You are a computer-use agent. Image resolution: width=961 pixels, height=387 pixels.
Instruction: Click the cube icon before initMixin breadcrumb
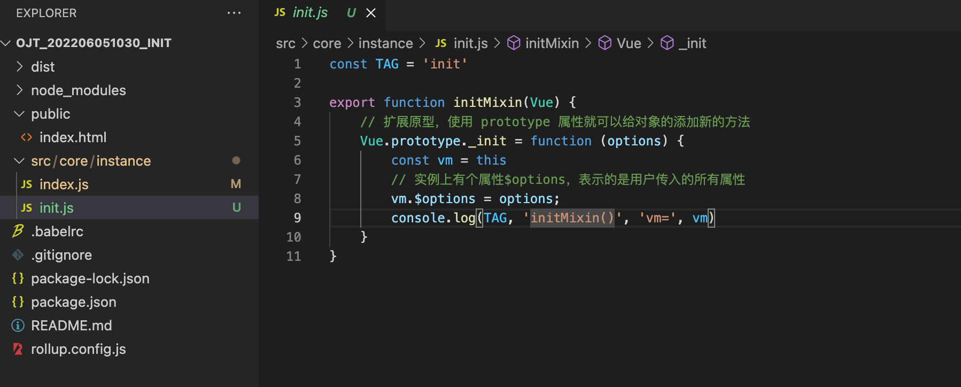point(514,43)
